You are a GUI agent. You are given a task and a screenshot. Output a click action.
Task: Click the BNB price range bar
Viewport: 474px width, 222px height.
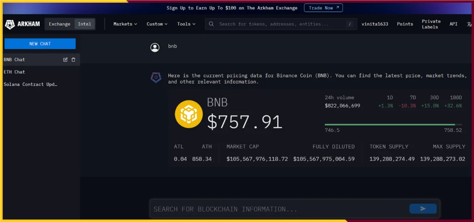(x=393, y=124)
